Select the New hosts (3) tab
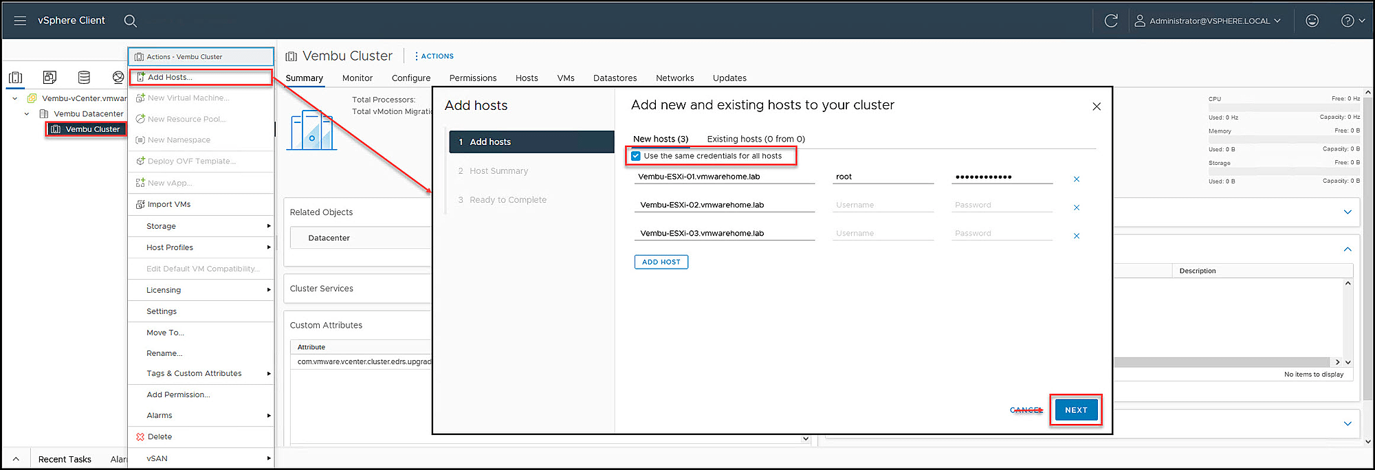 pos(661,139)
